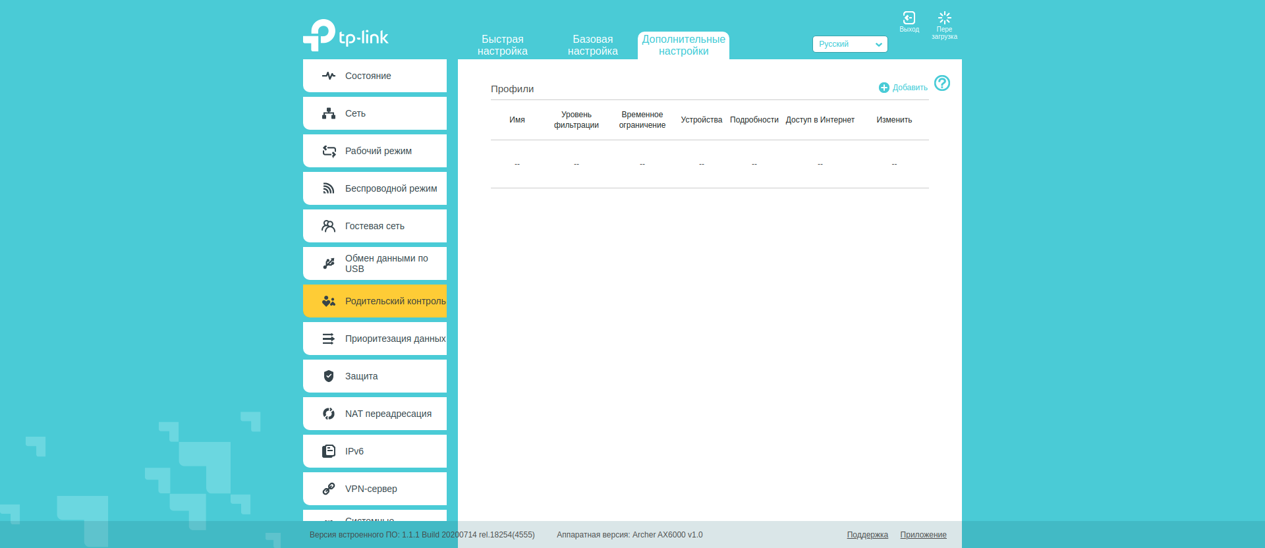The image size is (1265, 548).
Task: Open the help question mark icon
Action: coord(942,83)
